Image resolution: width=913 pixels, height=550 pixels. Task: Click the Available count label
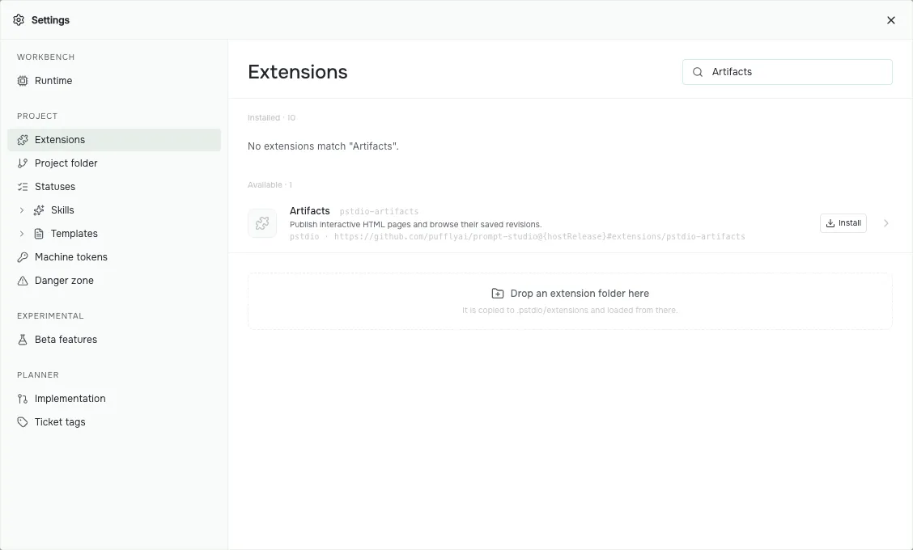(x=270, y=184)
